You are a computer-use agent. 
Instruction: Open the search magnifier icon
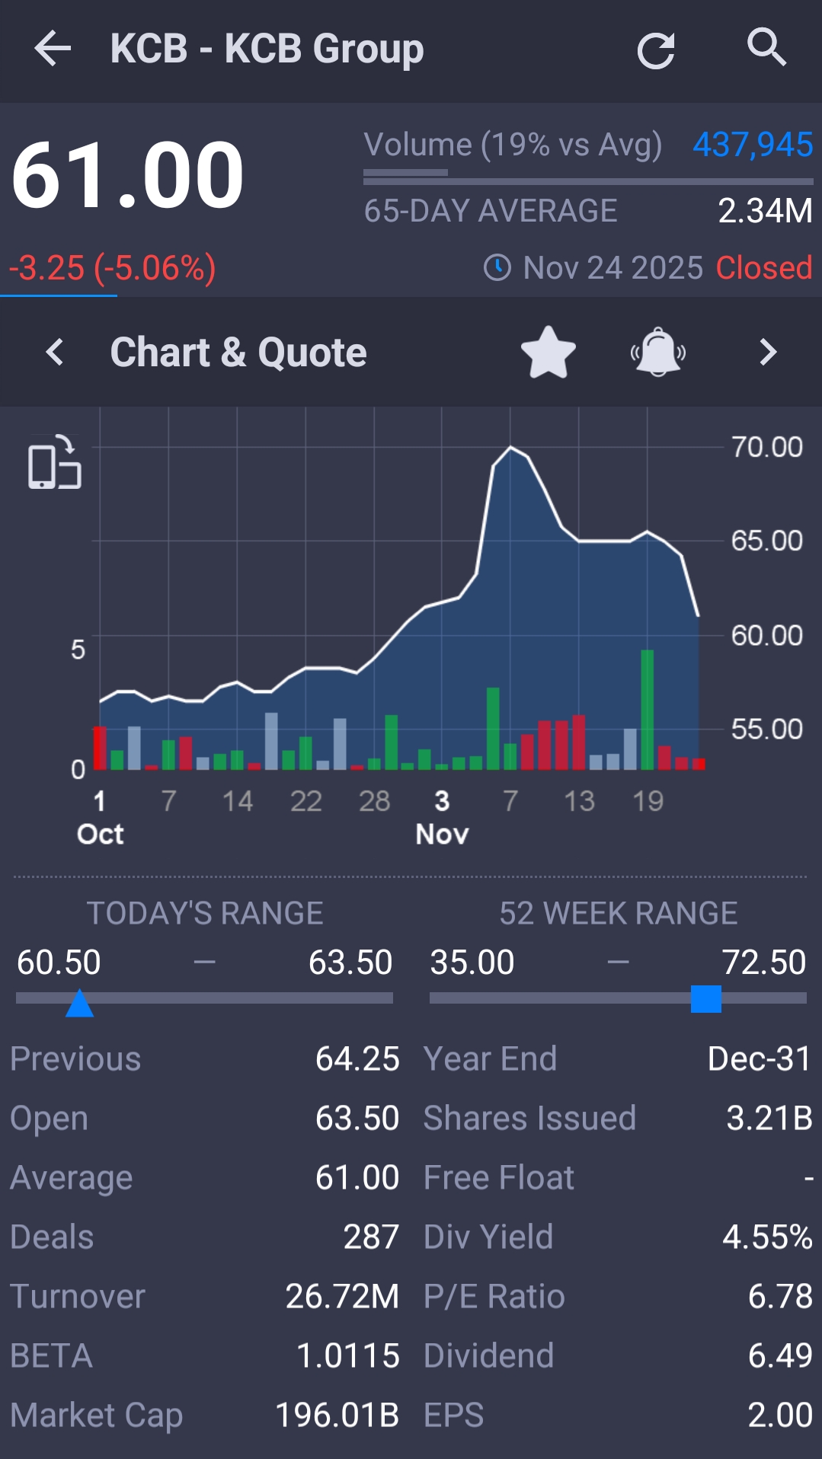(x=766, y=48)
